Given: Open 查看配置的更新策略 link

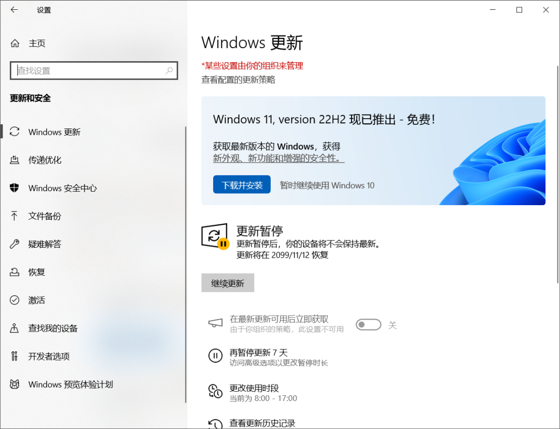Looking at the screenshot, I should (238, 80).
